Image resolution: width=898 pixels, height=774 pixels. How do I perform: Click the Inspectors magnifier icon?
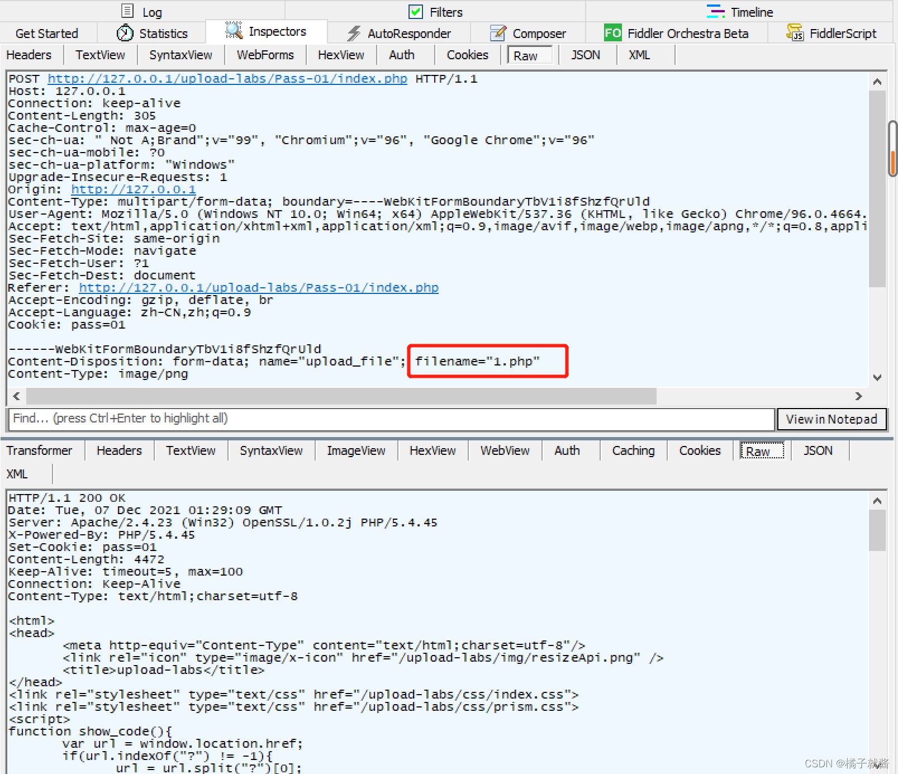[x=234, y=31]
